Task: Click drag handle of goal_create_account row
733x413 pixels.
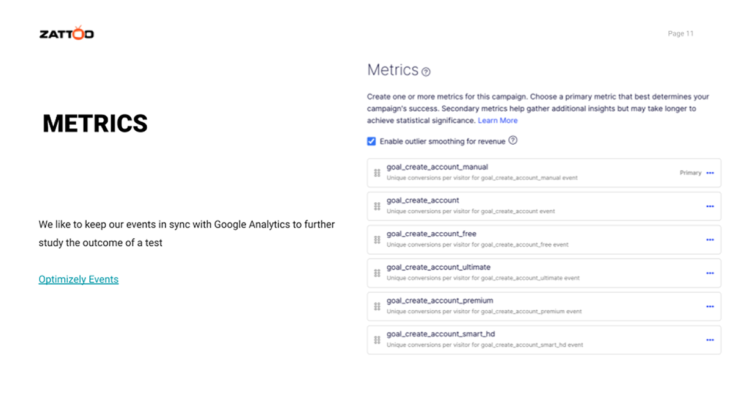Action: (377, 206)
